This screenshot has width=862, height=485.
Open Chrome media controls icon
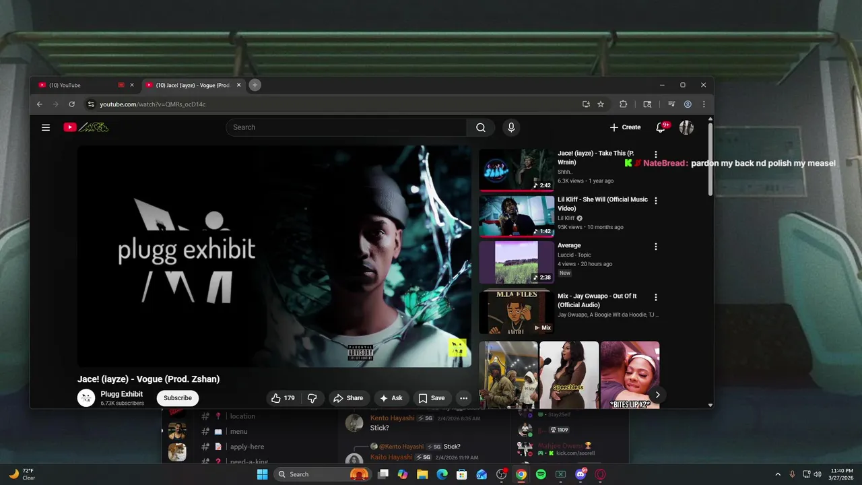[671, 104]
